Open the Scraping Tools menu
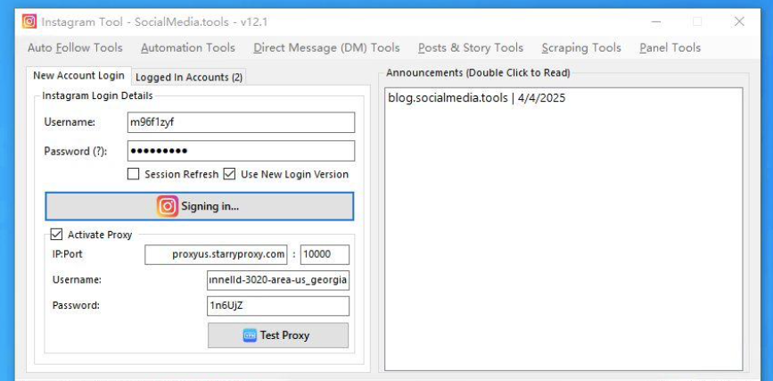Screen dimensions: 773x381 pos(581,48)
